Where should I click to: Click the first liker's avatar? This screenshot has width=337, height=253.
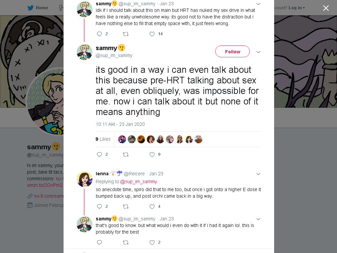tap(122, 139)
